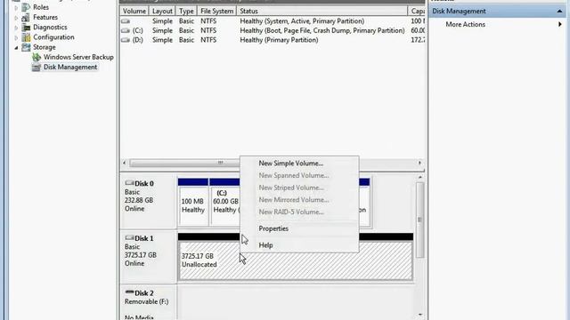Click the Features node icon
Viewport: 570px width, 320px height.
[x=26, y=17]
